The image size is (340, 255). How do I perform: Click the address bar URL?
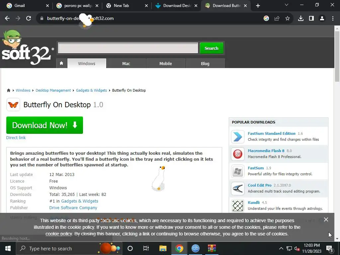point(80,19)
